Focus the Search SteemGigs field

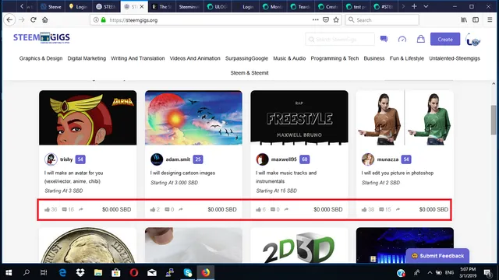pos(340,40)
